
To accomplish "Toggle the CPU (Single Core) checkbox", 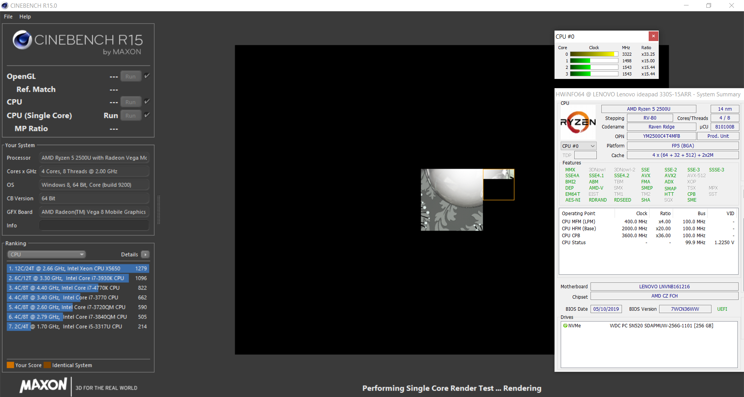I will point(147,115).
